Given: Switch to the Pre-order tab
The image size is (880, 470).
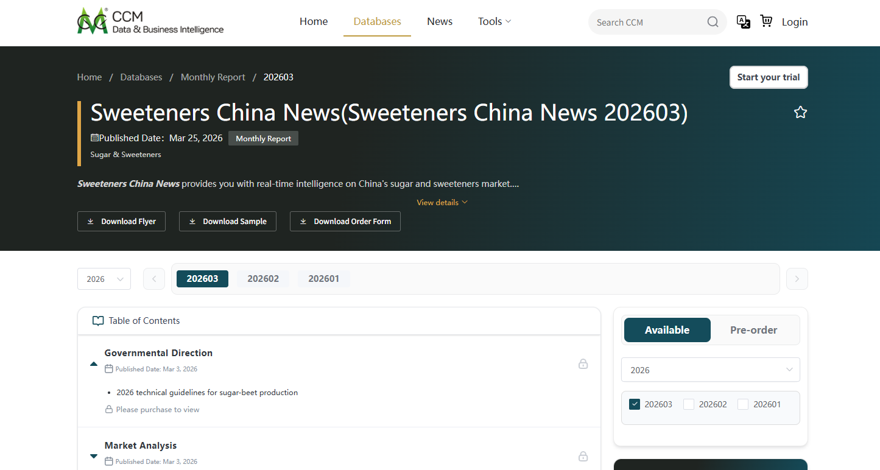Looking at the screenshot, I should [x=753, y=329].
